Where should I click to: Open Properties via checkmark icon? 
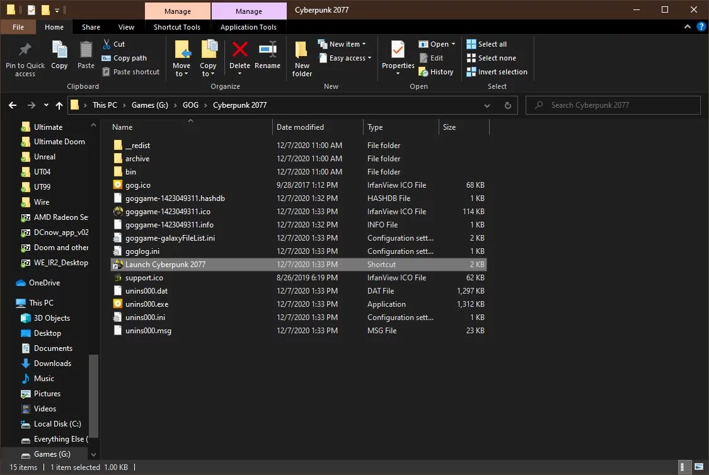[398, 50]
